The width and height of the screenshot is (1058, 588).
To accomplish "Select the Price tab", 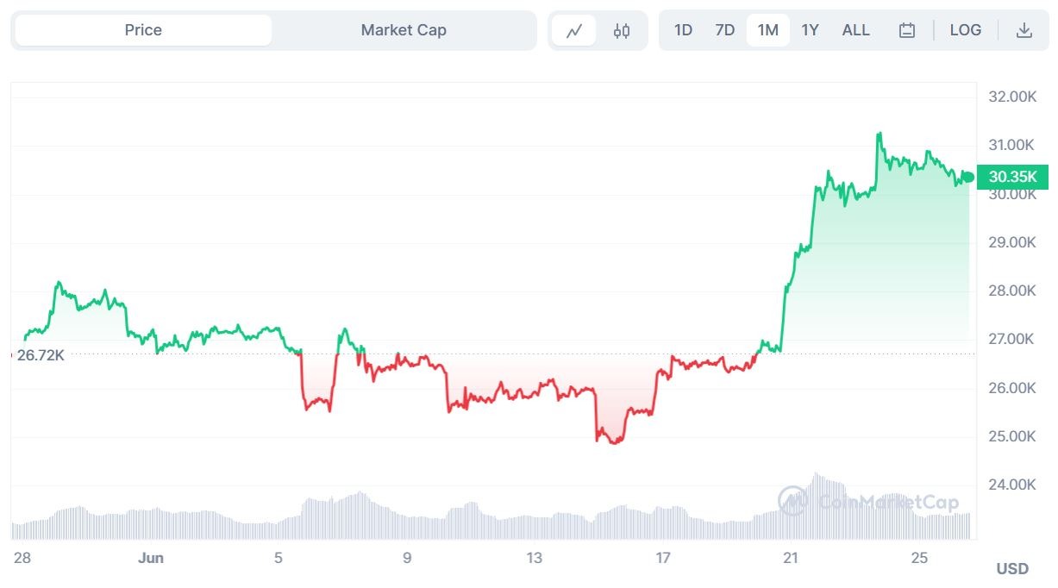I will tap(143, 30).
